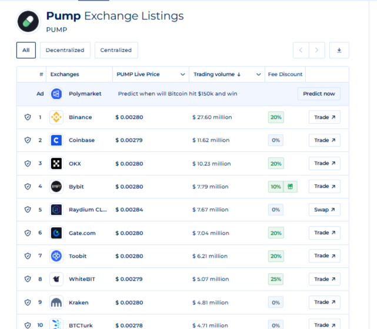This screenshot has width=377, height=329.
Task: Select the Centralized filter tab
Action: click(x=116, y=50)
